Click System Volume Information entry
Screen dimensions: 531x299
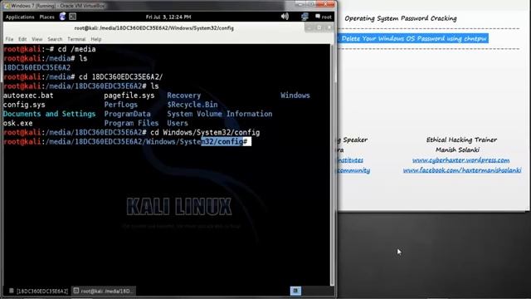[219, 114]
